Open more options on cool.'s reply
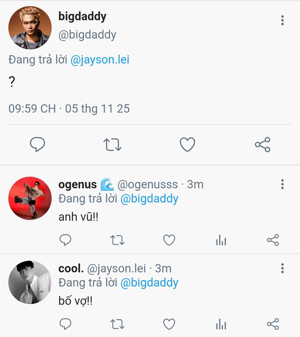The height and width of the screenshot is (337, 300). [x=282, y=268]
